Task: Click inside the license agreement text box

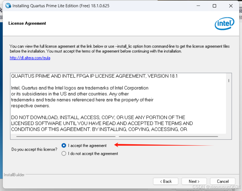Action: point(118,103)
